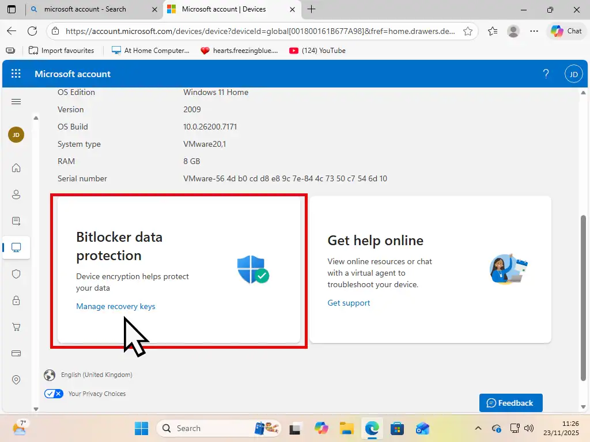Image resolution: width=590 pixels, height=442 pixels.
Task: Switch to the microsoft account - Search tab
Action: [92, 9]
